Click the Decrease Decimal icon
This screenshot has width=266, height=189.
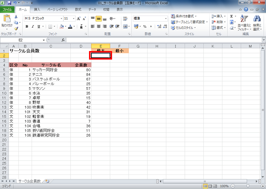165,27
